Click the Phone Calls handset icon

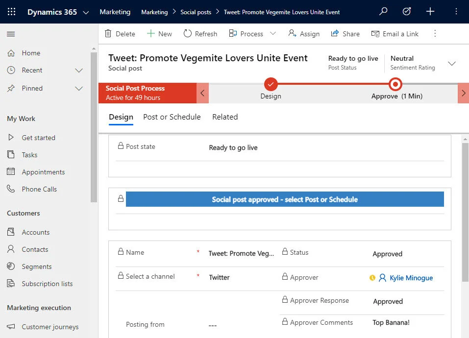tap(11, 189)
